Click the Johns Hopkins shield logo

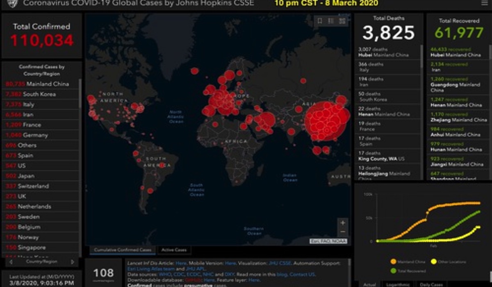point(12,4)
